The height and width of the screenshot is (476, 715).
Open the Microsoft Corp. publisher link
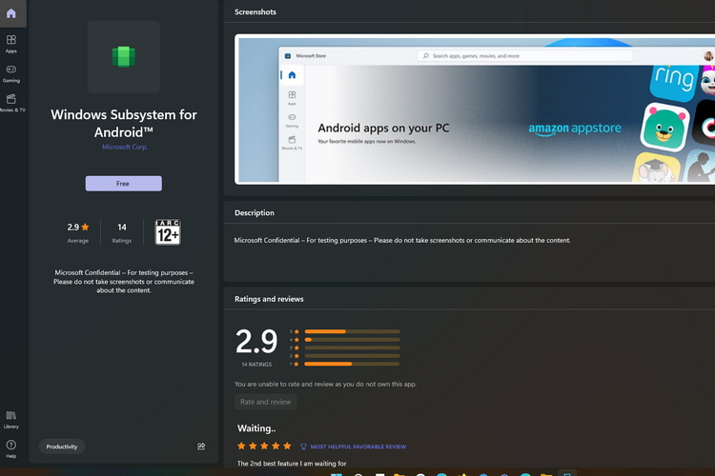[x=124, y=148]
